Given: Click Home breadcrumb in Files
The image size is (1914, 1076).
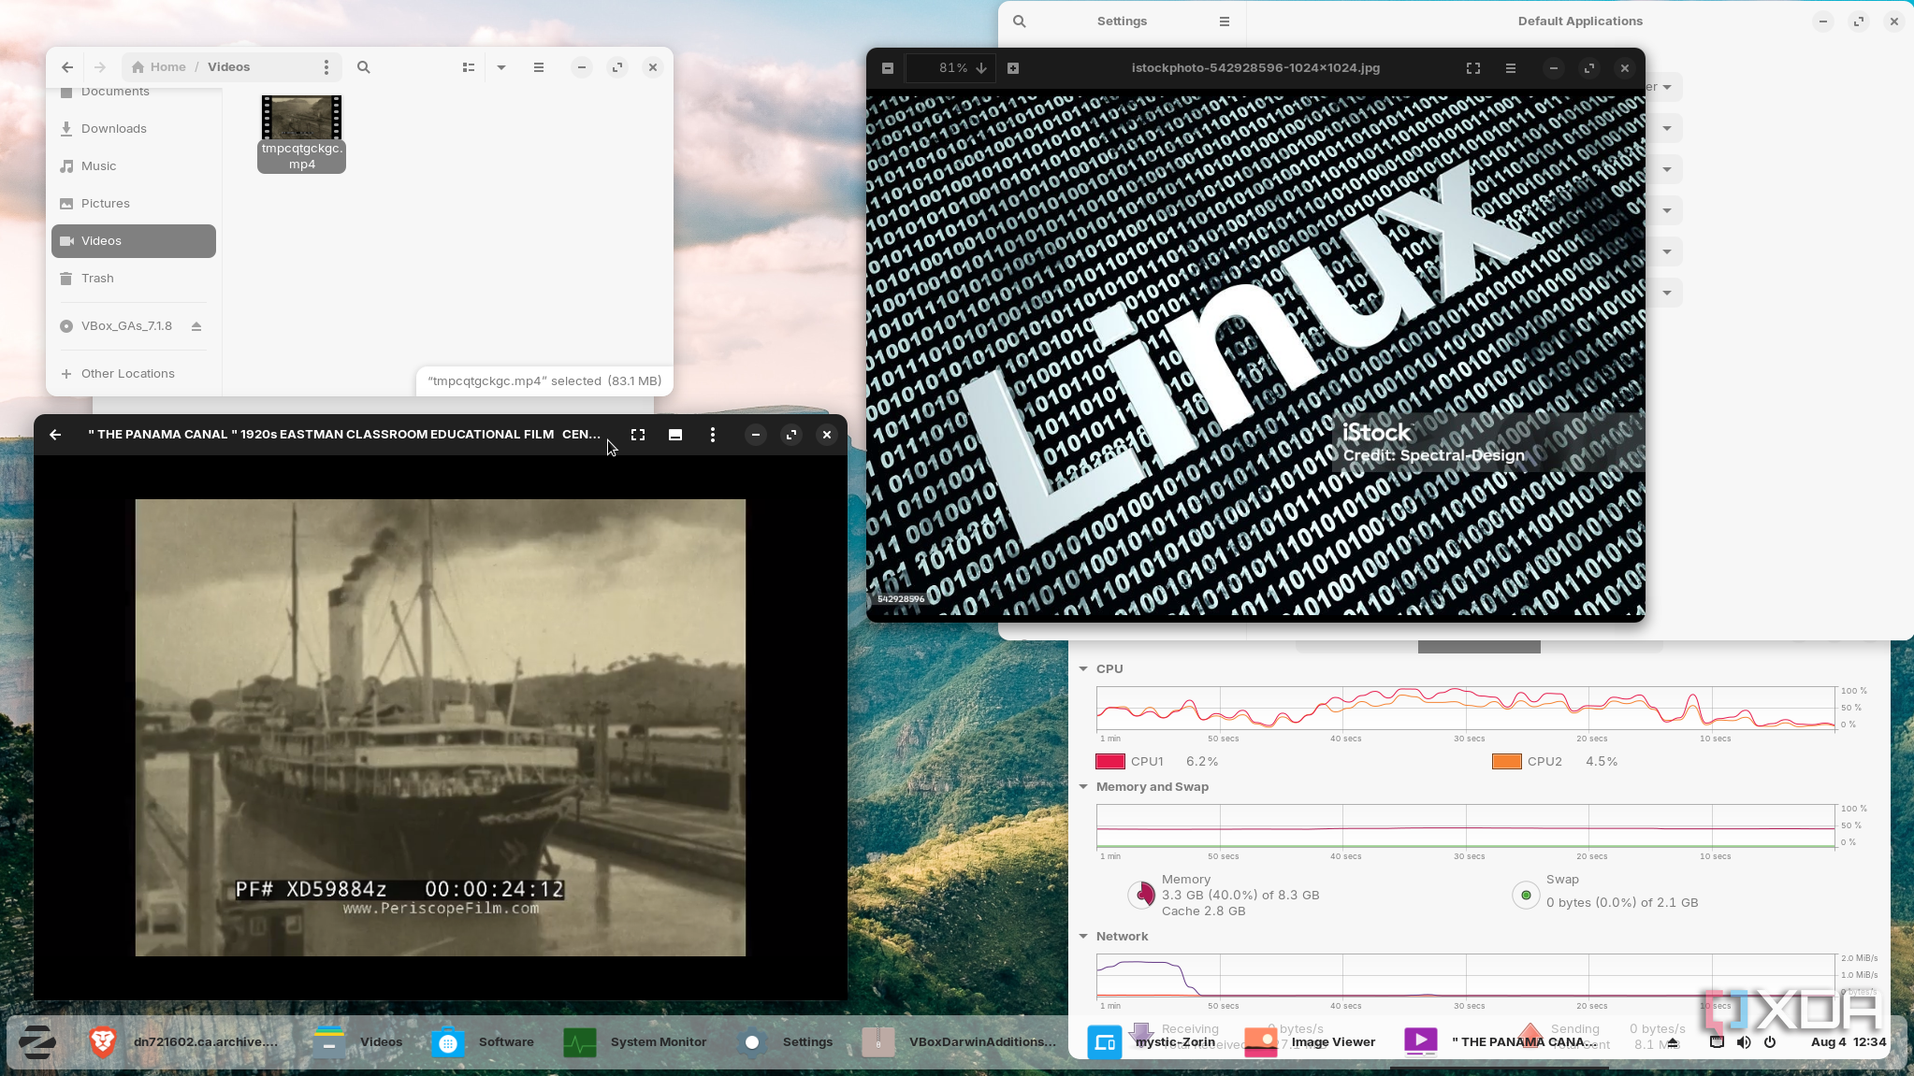Looking at the screenshot, I should [x=159, y=67].
